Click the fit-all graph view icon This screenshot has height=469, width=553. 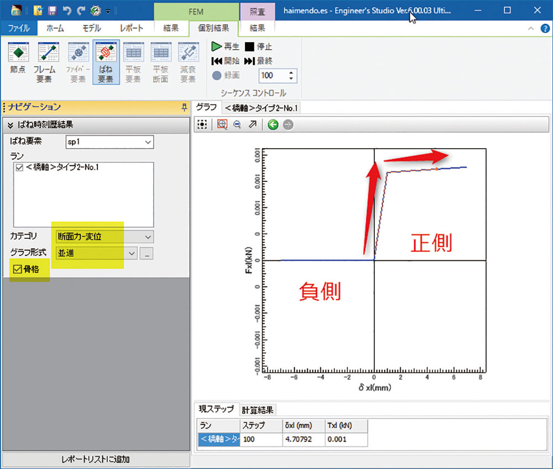pyautogui.click(x=202, y=124)
